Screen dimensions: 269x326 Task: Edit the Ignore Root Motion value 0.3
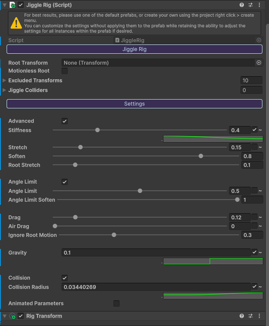click(x=252, y=235)
